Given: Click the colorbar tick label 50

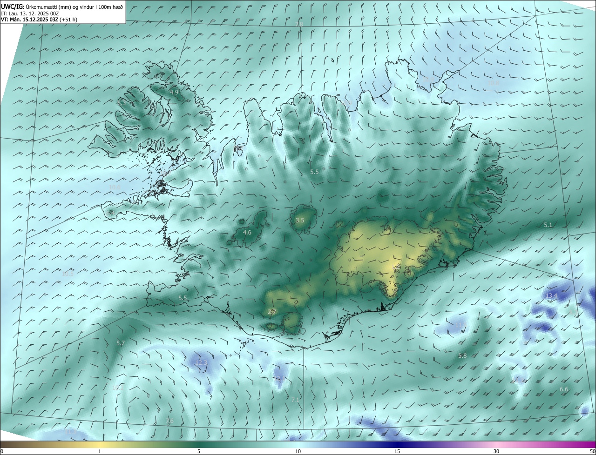Looking at the screenshot, I should point(592,451).
